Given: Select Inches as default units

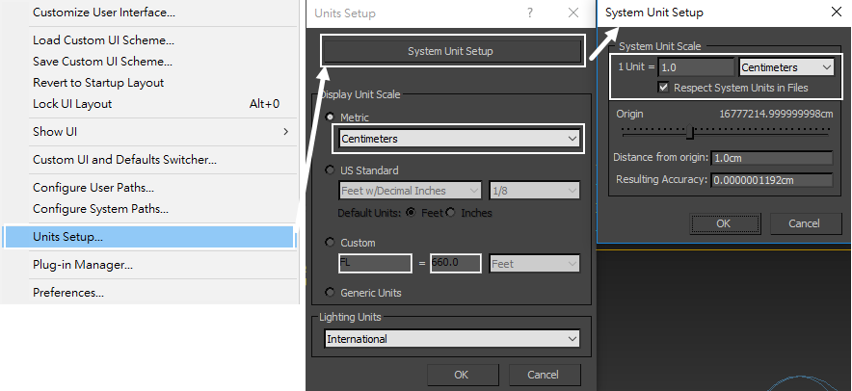Looking at the screenshot, I should point(450,212).
